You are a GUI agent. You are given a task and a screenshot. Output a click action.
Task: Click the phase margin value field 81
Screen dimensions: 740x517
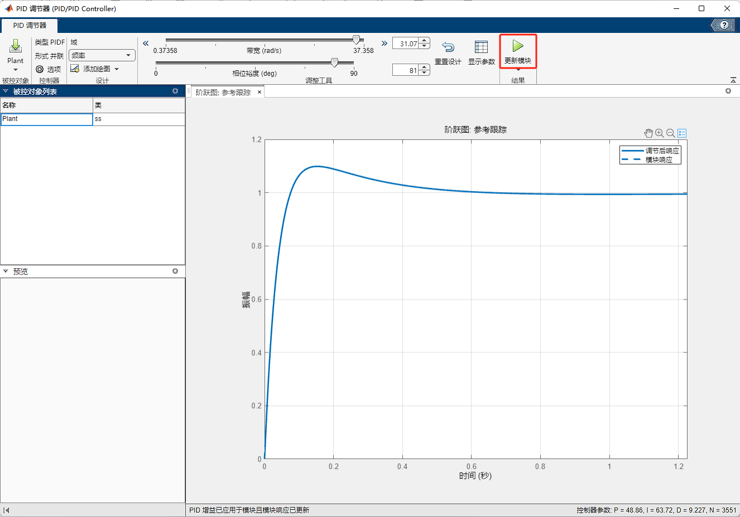pyautogui.click(x=405, y=70)
